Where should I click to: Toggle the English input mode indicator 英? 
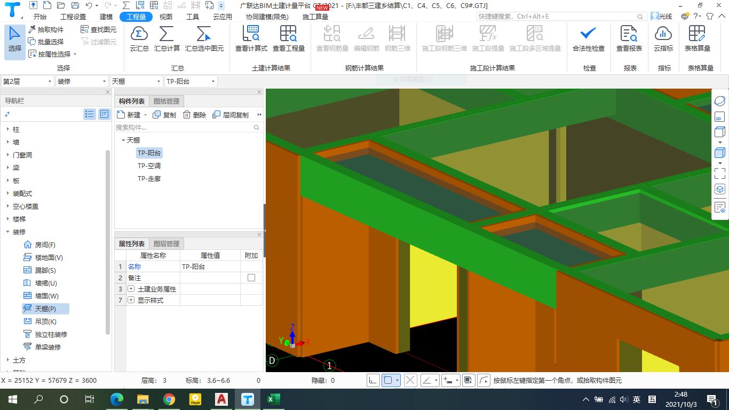coord(637,399)
